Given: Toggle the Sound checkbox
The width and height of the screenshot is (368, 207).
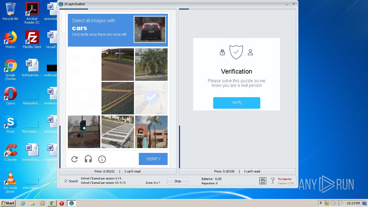Looking at the screenshot, I should tap(66, 181).
